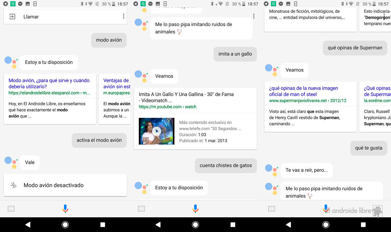This screenshot has height=232, width=391.
Task: Tap the user message 'cuenta chistes de gatos'
Action: 226,165
